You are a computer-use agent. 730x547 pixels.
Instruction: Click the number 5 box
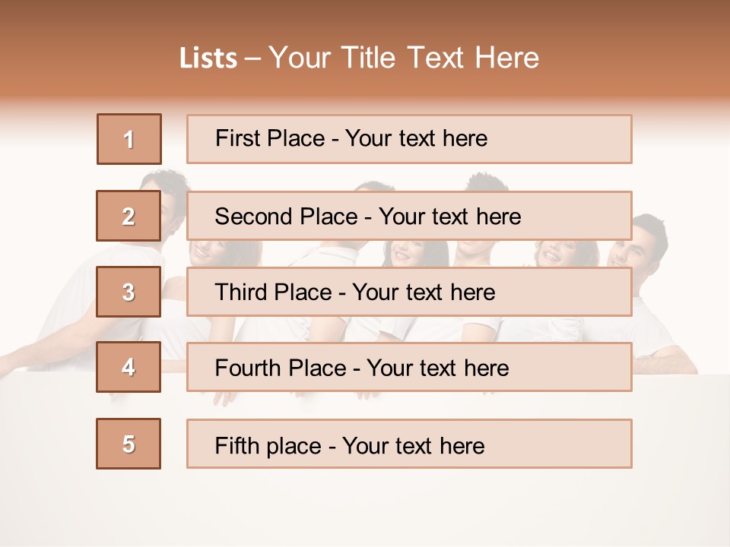[129, 444]
